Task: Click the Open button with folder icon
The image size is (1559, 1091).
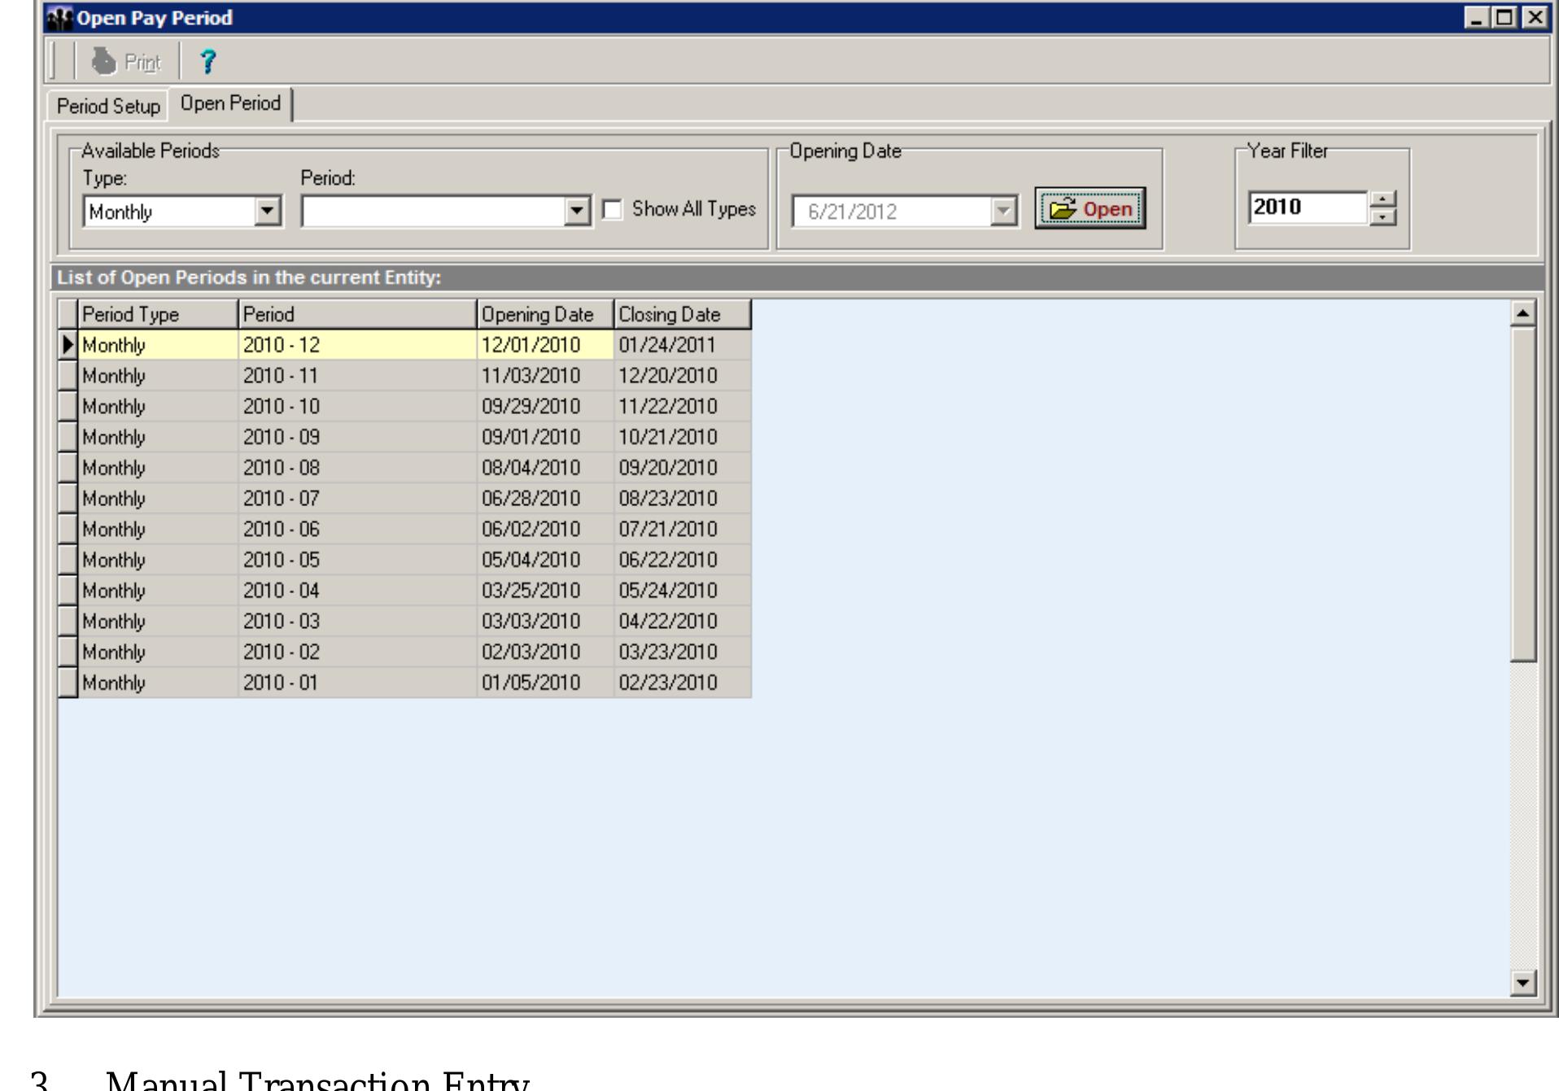Action: [1090, 209]
